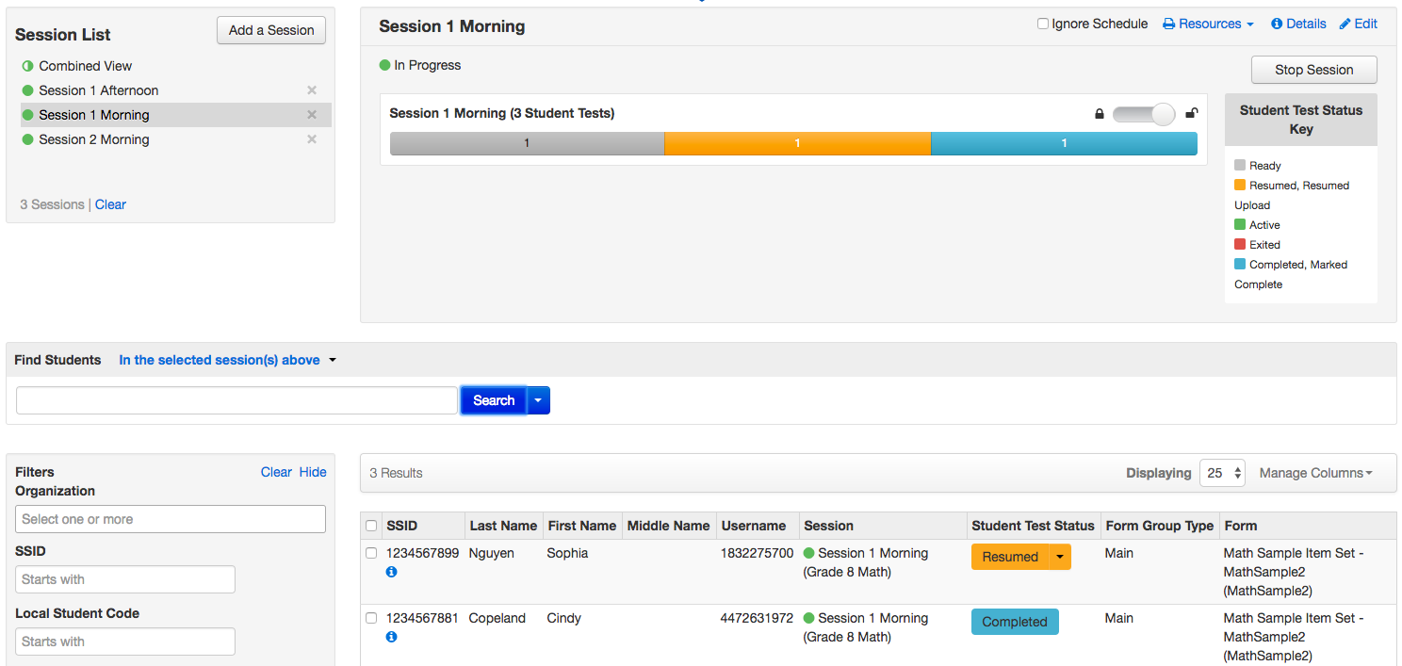The image size is (1402, 666).
Task: Enable the Ignore Schedule checkbox
Action: (x=1043, y=24)
